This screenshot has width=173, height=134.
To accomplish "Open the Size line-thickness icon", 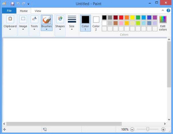I will tap(72, 19).
